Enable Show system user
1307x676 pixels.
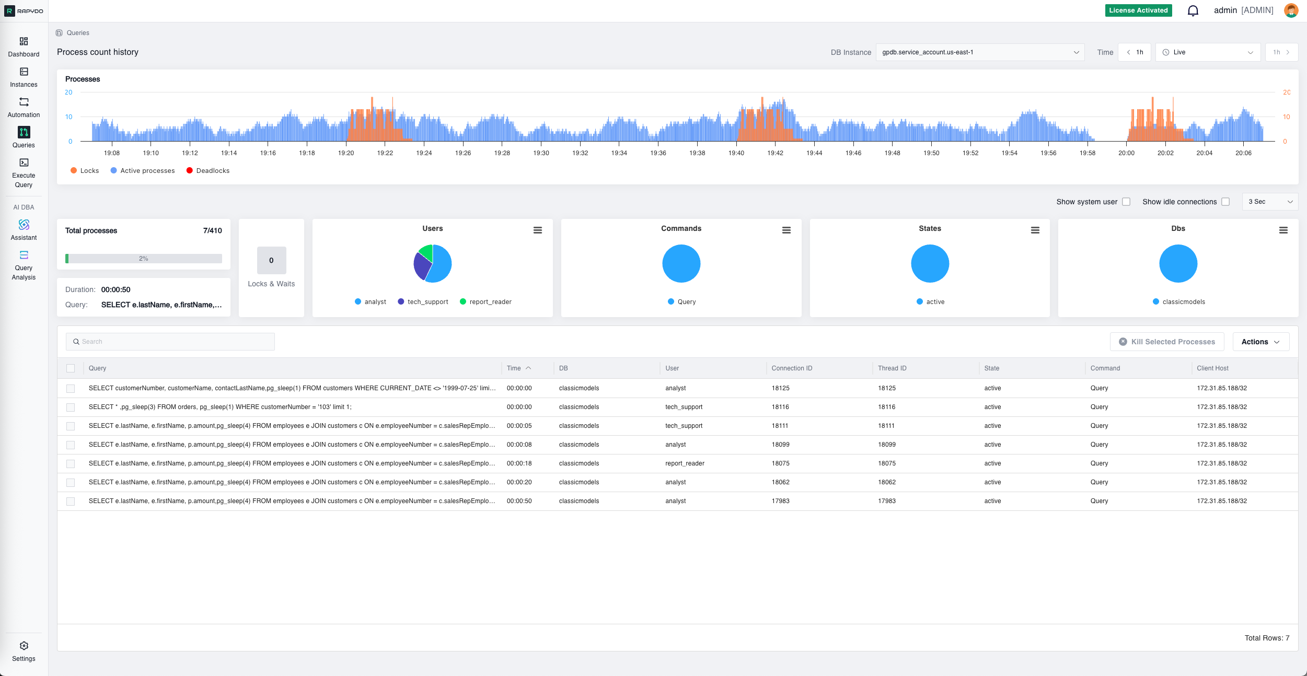click(1126, 202)
